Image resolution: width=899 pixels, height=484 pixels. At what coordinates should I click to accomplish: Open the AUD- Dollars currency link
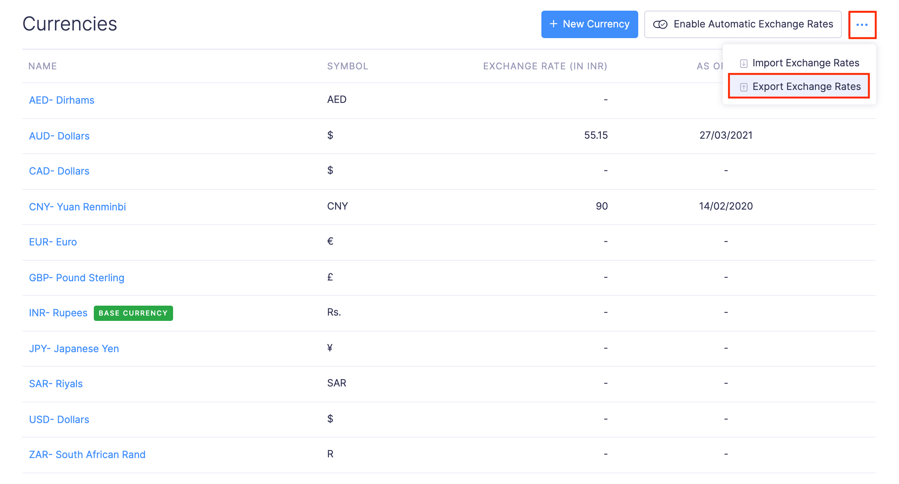click(59, 136)
